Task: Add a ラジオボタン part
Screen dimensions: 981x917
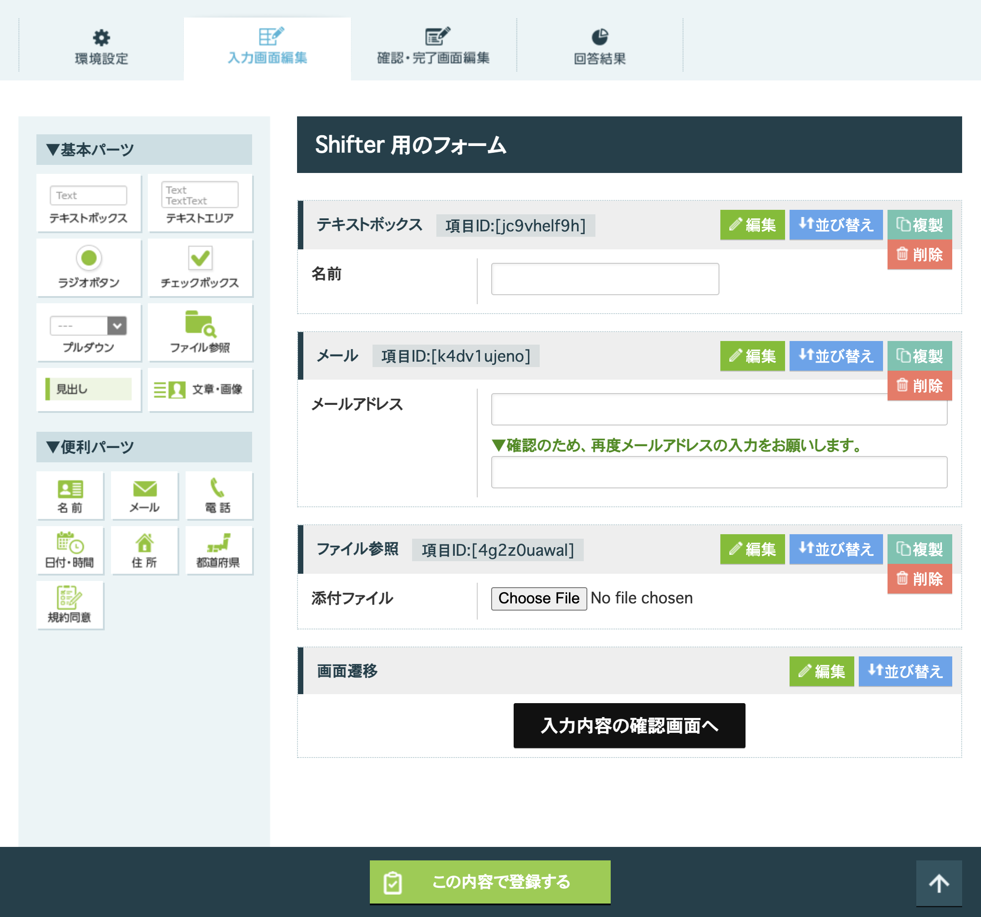Action: click(x=89, y=267)
